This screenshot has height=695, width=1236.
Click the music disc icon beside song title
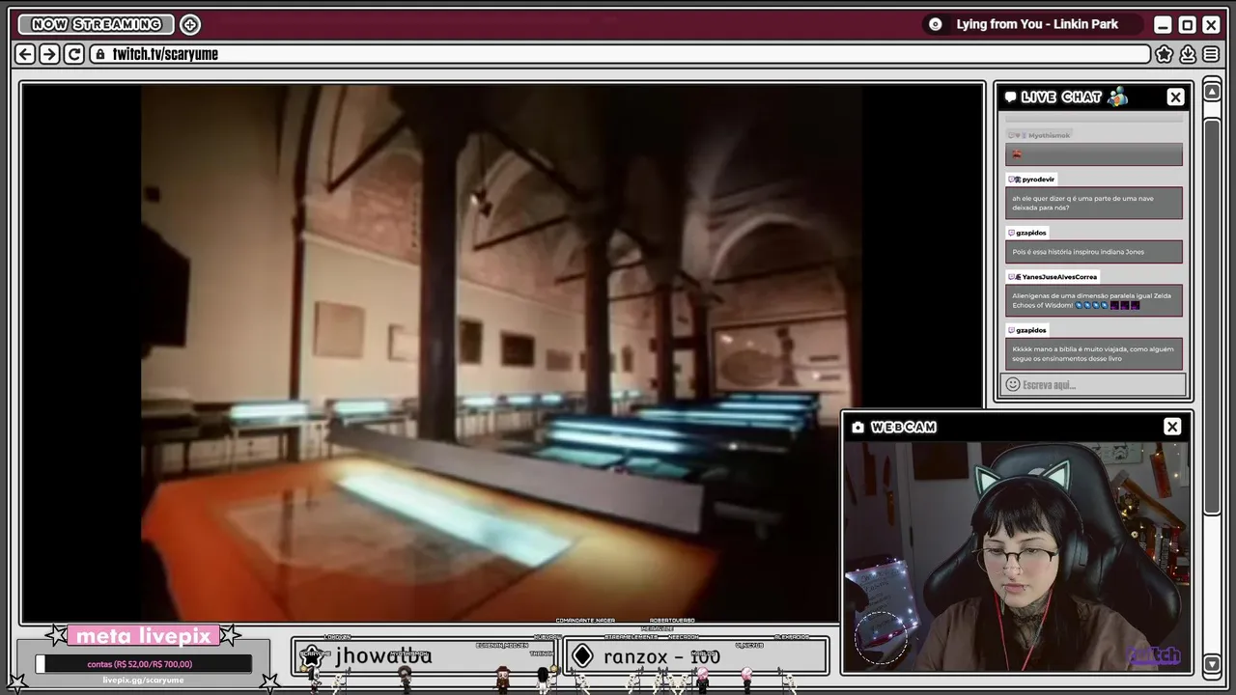click(935, 24)
